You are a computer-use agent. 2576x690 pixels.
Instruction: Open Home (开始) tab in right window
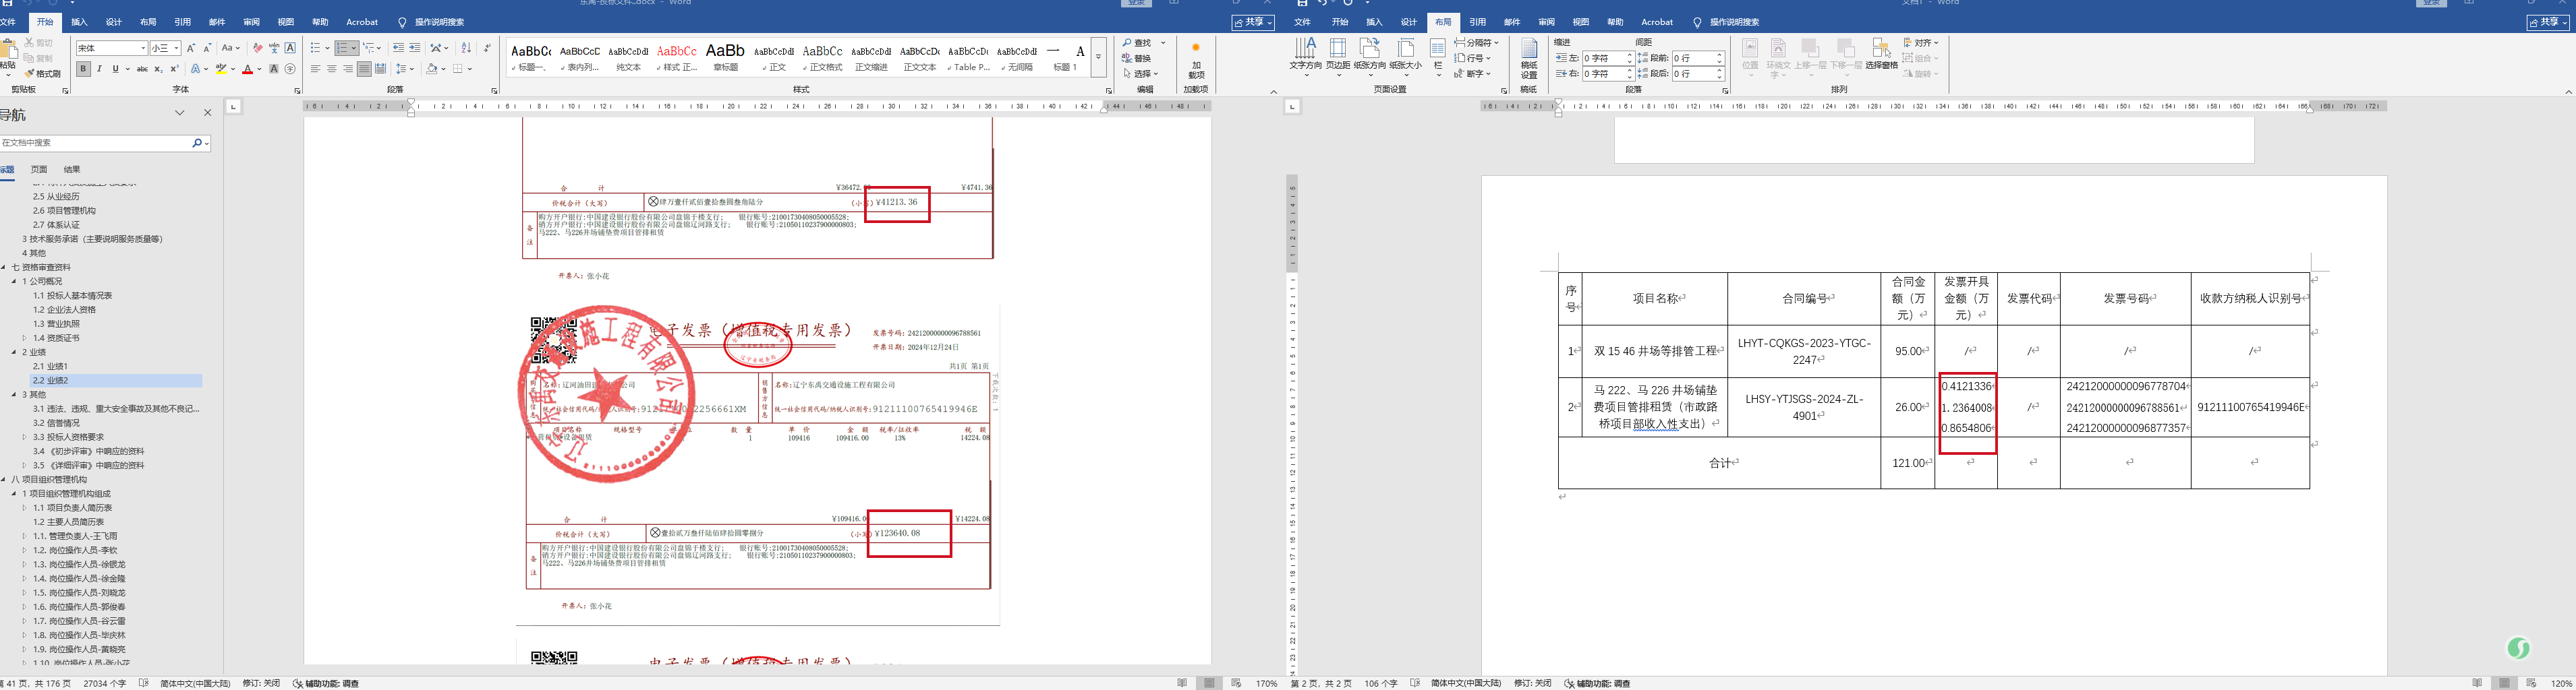click(x=1340, y=22)
